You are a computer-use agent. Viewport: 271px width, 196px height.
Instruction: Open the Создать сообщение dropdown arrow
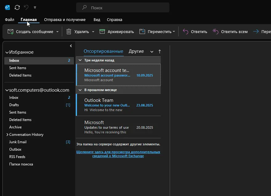coord(57,32)
